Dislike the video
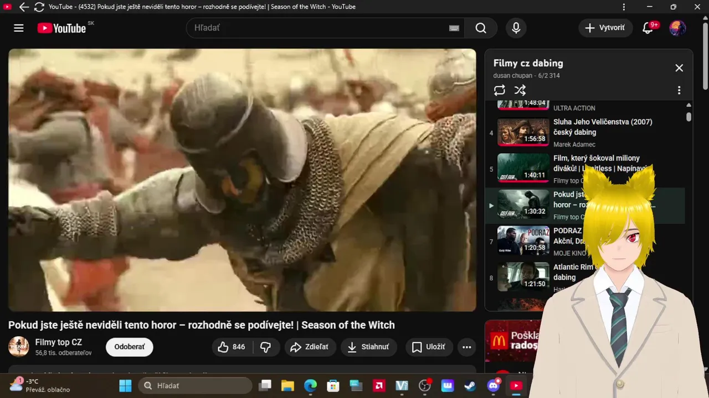This screenshot has width=709, height=398. (266, 347)
